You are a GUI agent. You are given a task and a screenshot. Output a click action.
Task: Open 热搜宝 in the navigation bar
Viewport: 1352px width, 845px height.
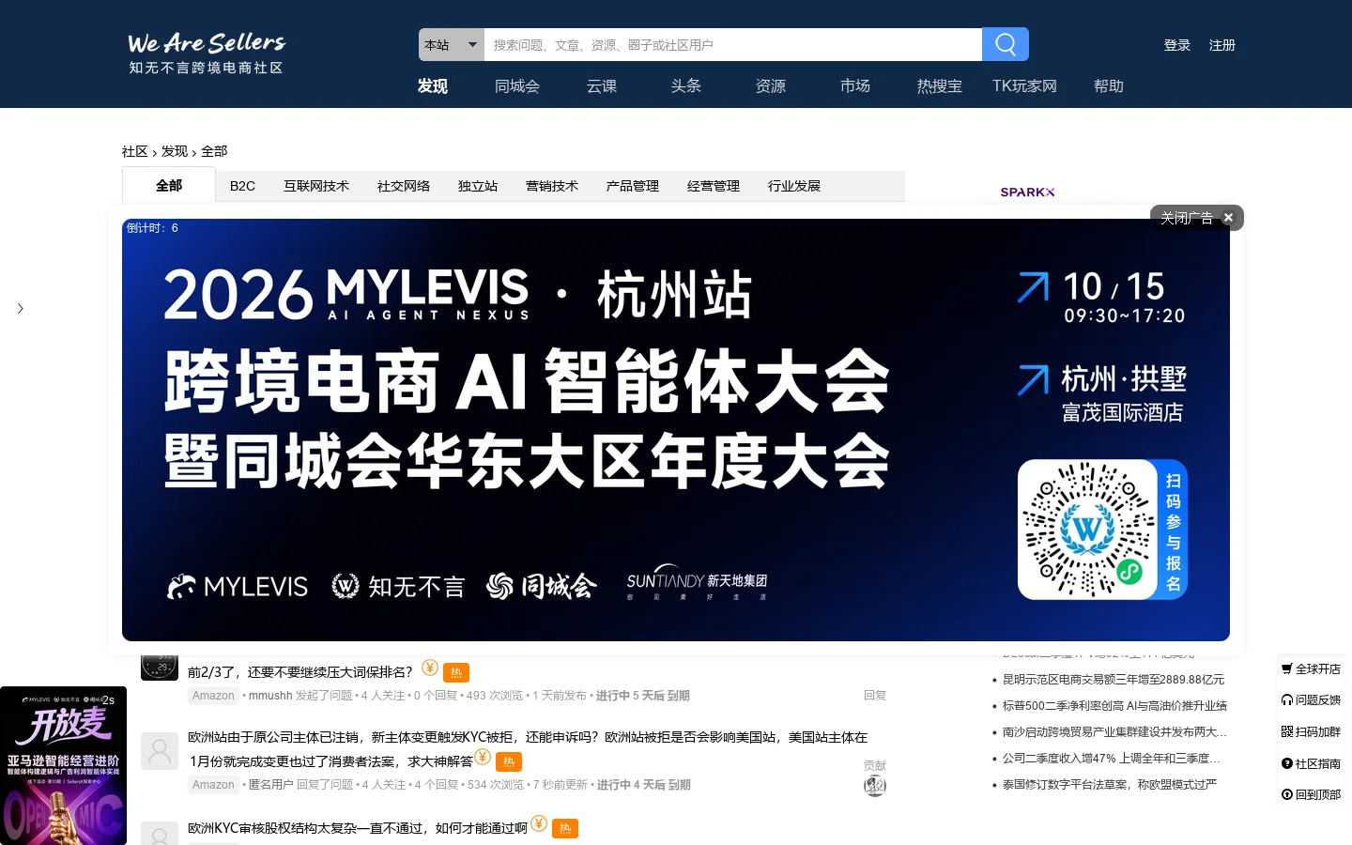tap(940, 85)
